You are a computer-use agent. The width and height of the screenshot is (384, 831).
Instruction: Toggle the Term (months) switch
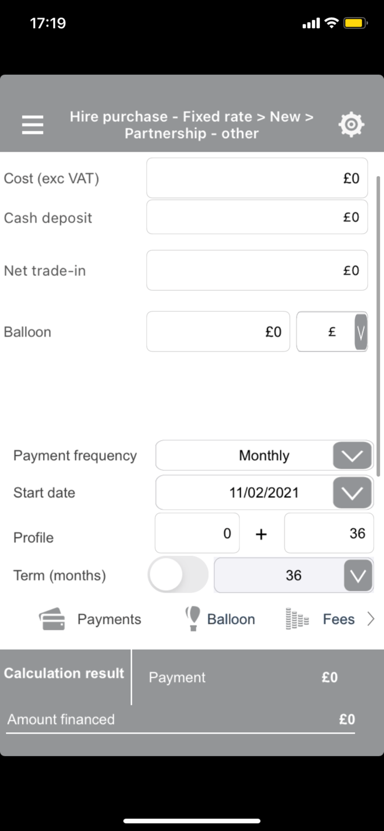pos(178,575)
